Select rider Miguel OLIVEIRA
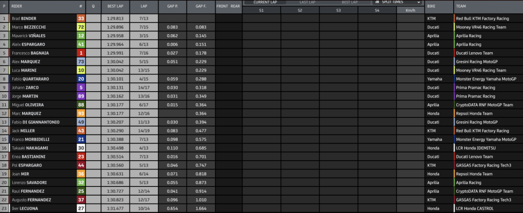The width and height of the screenshot is (523, 213). [x=28, y=105]
